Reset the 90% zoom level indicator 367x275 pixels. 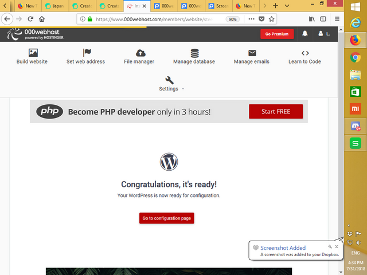[232, 19]
